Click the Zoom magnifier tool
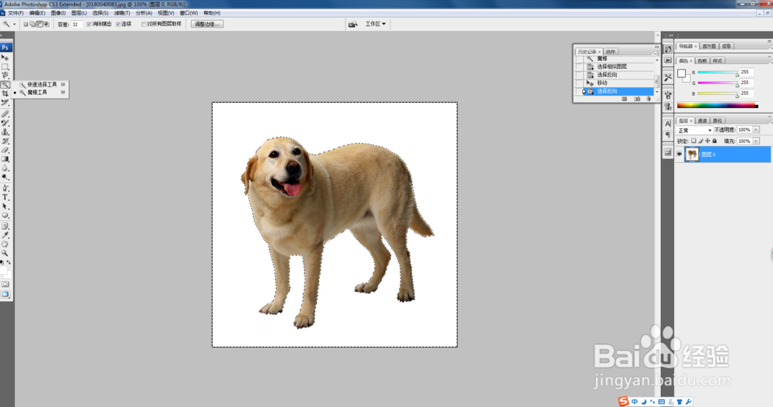Viewport: 773px width, 407px height. click(5, 253)
